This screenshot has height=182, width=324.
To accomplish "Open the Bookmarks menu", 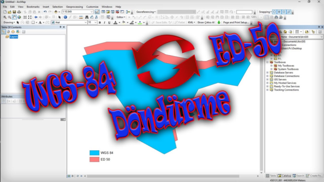I will click(x=33, y=7).
